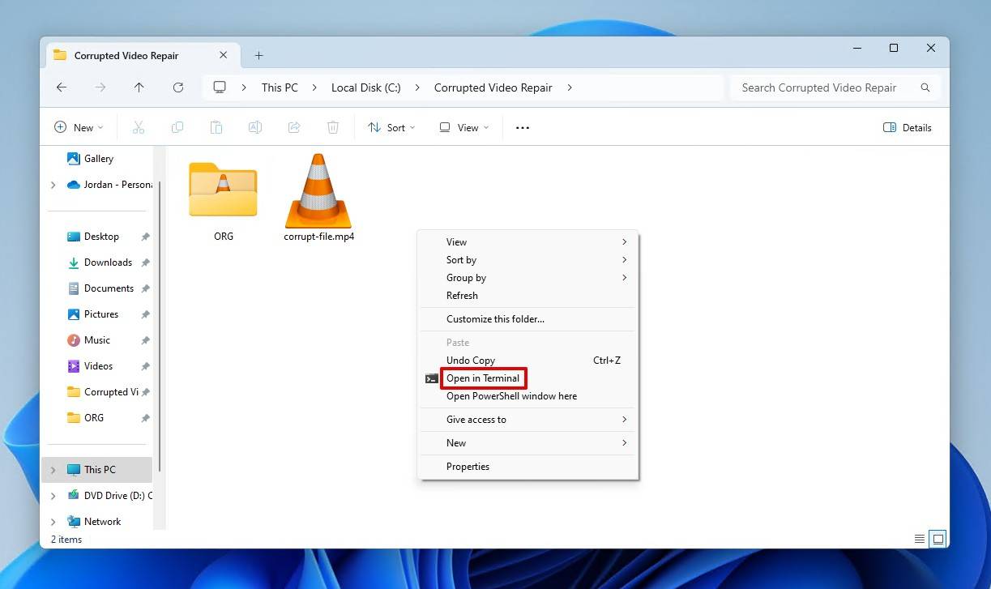Select This PC in navigation pane
991x589 pixels.
coord(96,470)
